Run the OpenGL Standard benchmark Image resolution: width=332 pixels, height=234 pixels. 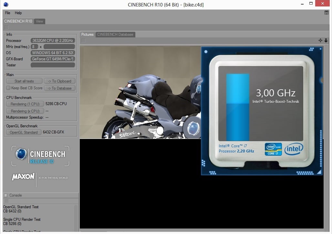tap(24, 132)
